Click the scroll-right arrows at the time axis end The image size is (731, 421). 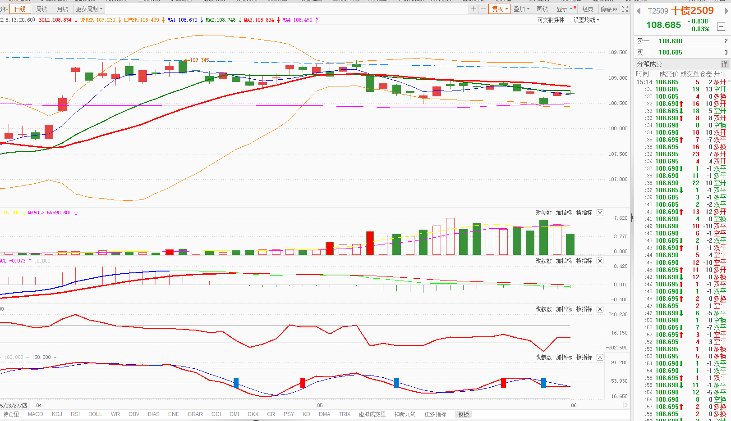626,405
